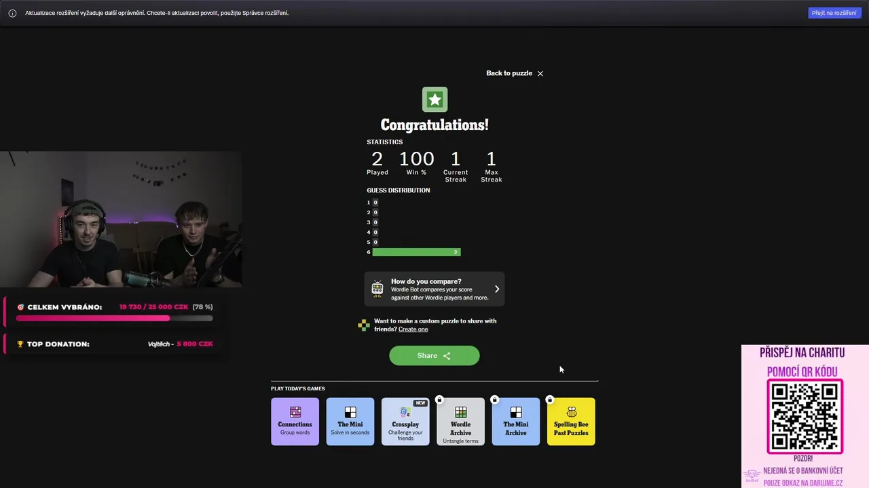Click the green star icon above Congratulations
Viewport: 869px width, 488px height.
point(434,100)
